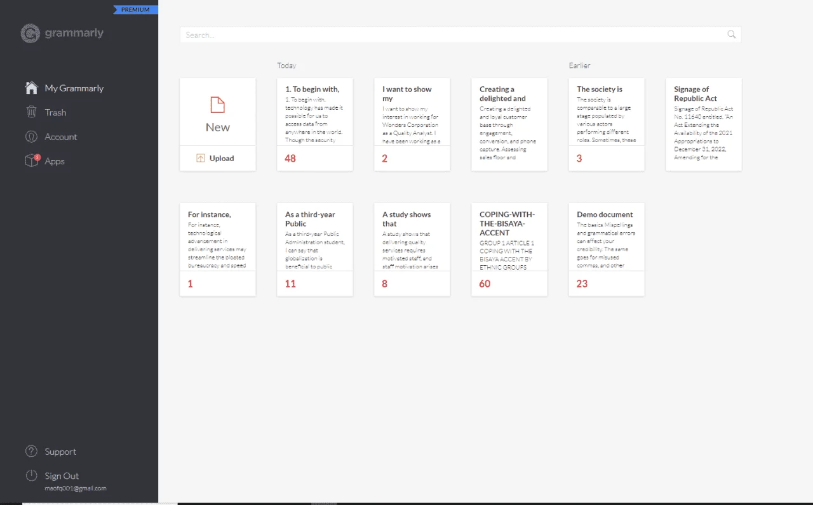The height and width of the screenshot is (505, 813).
Task: Click the account email address text
Action: click(x=76, y=489)
